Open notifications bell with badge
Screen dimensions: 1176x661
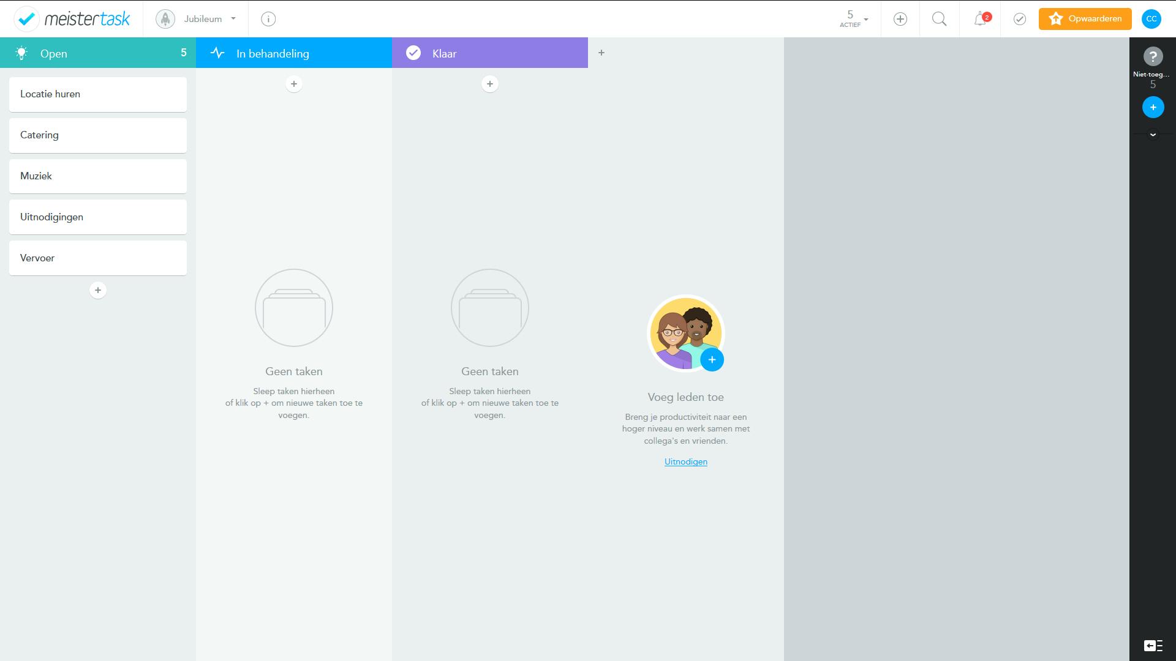981,19
